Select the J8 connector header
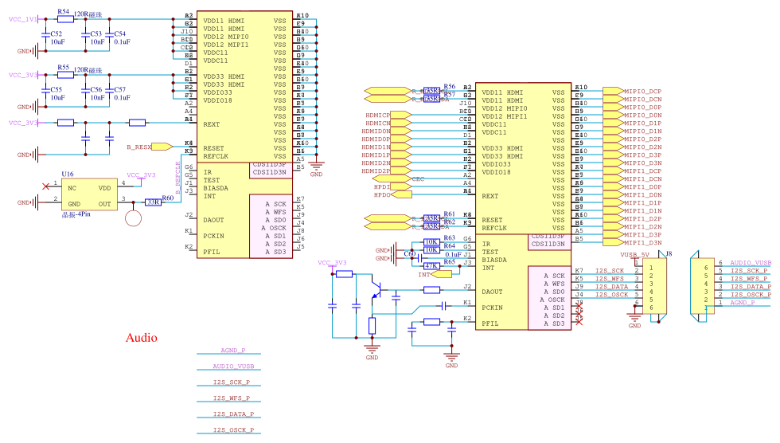780x443 pixels. [x=657, y=287]
